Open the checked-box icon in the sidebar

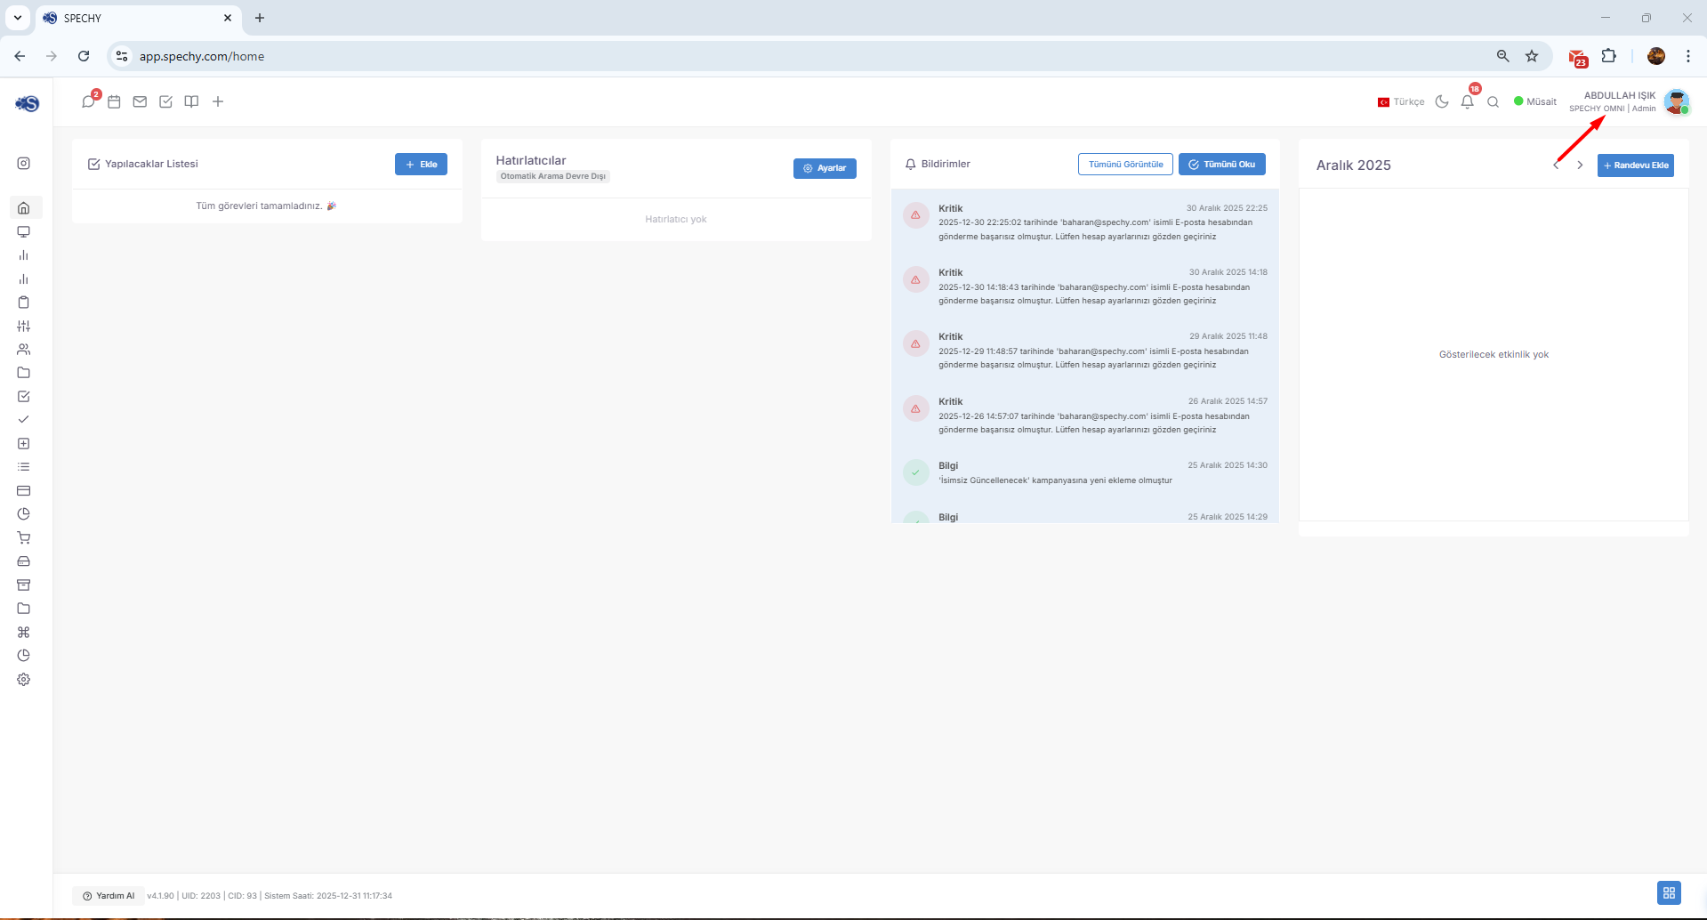coord(24,396)
